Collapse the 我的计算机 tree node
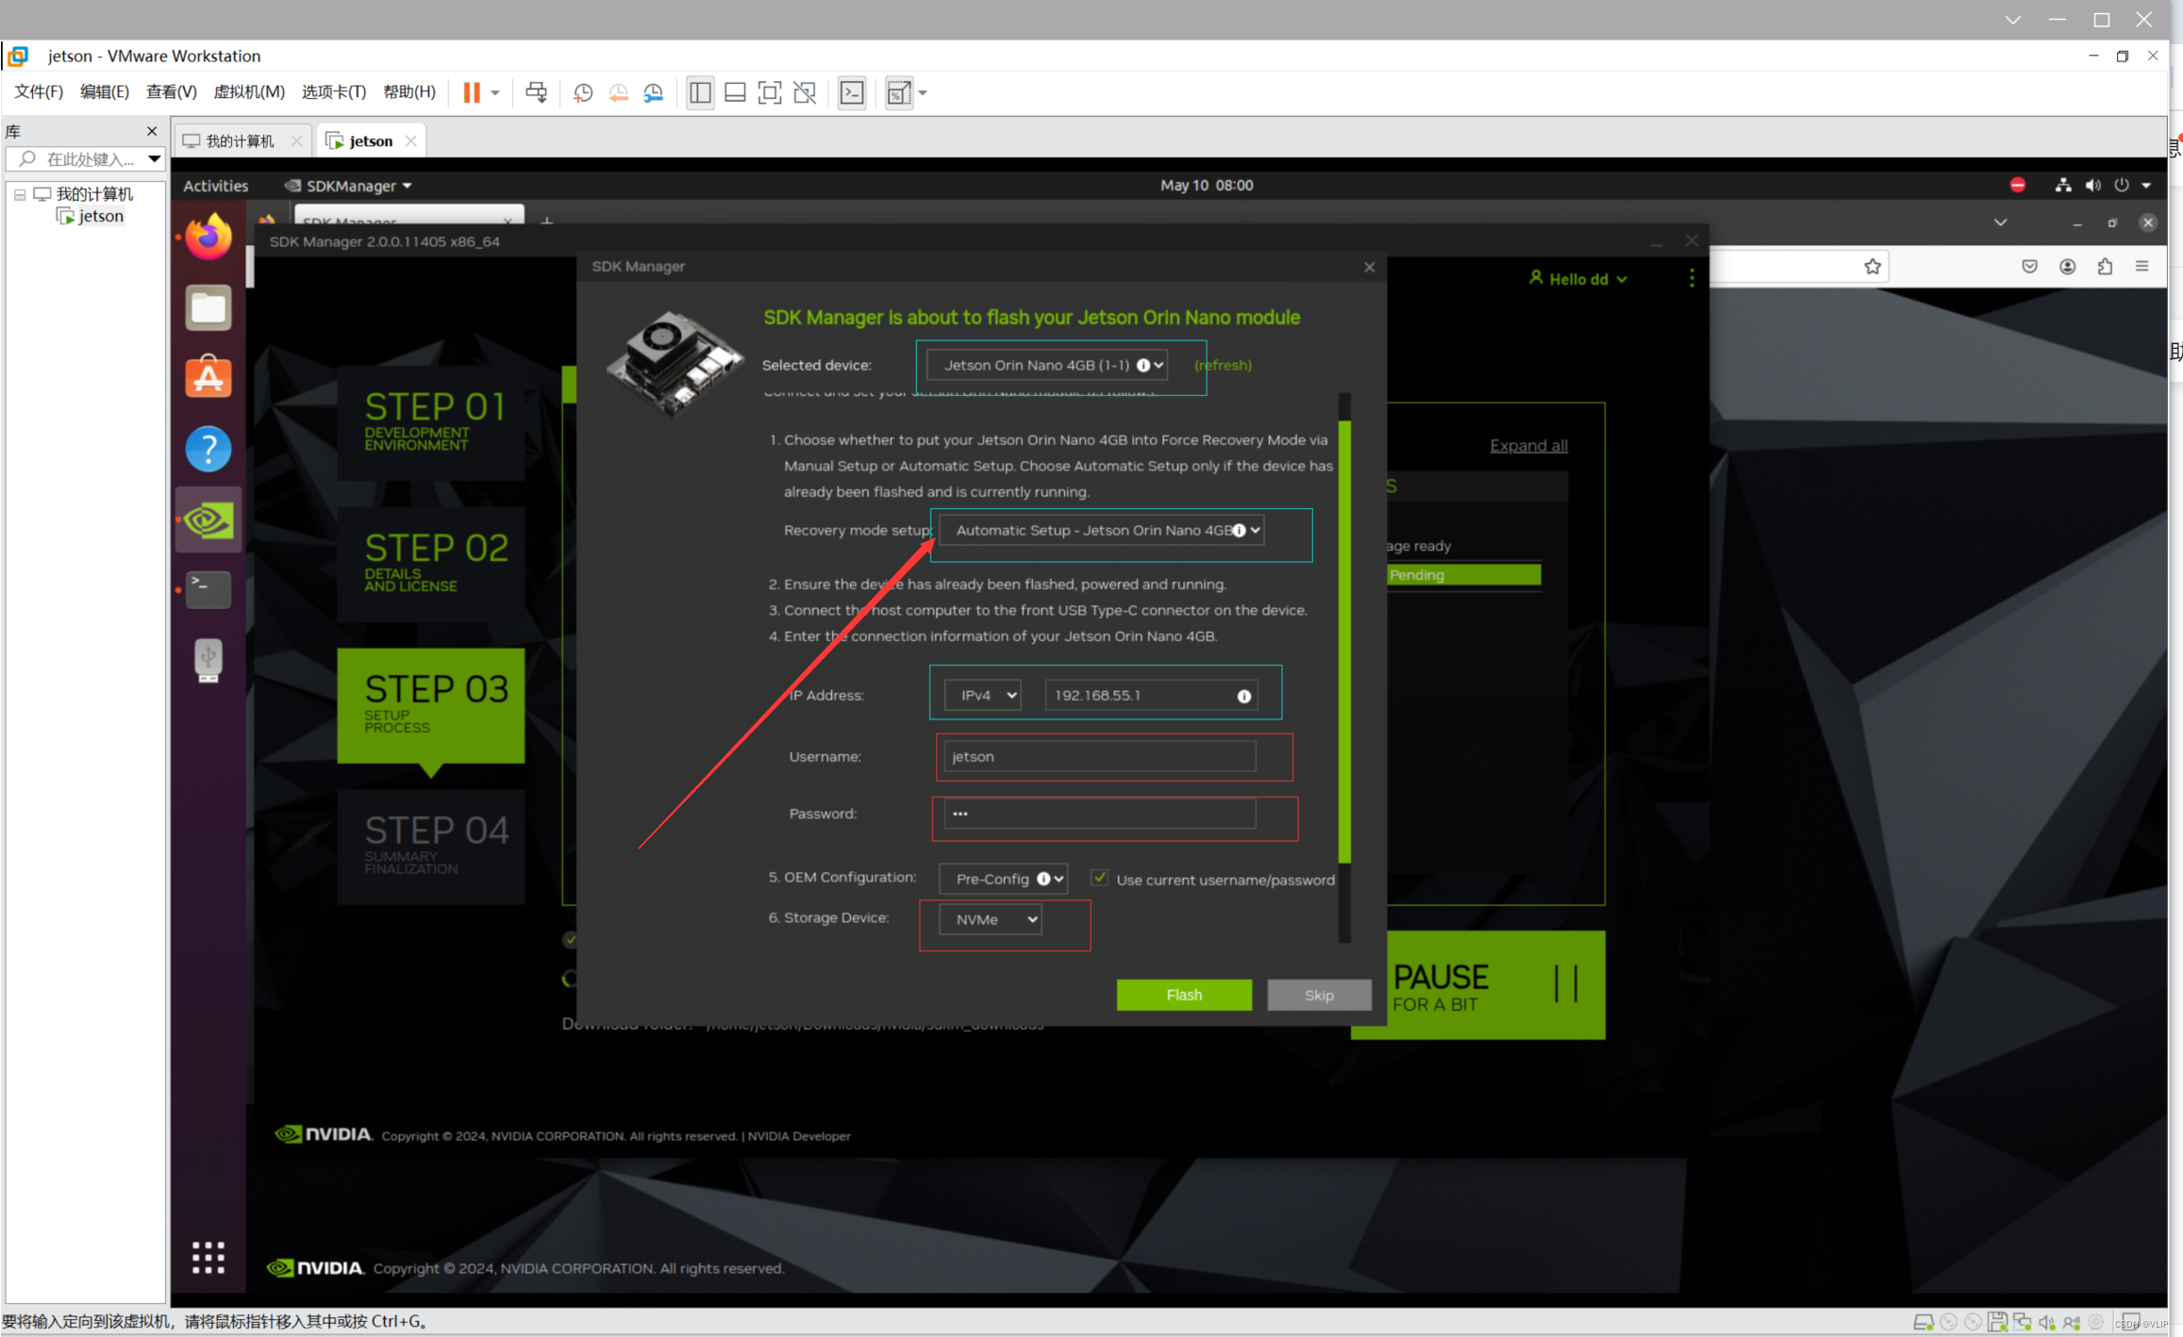 pos(20,194)
